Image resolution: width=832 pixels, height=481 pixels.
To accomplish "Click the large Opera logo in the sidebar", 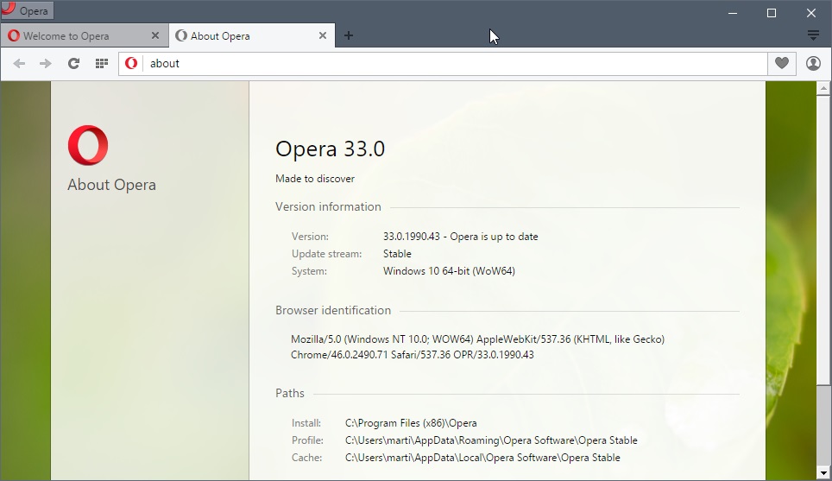I will 88,145.
